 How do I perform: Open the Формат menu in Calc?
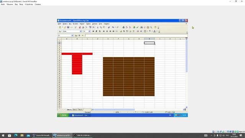(82, 24)
